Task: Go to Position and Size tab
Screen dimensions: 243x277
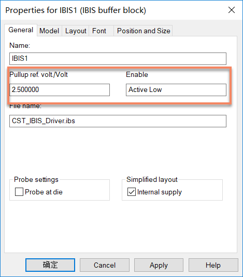Action: point(144,31)
